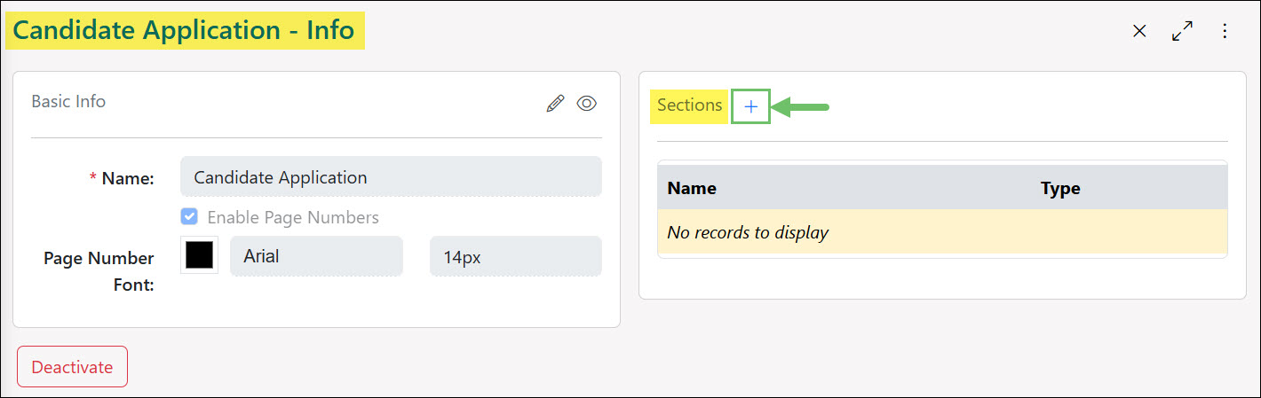Toggle view mode using the eye icon

586,103
